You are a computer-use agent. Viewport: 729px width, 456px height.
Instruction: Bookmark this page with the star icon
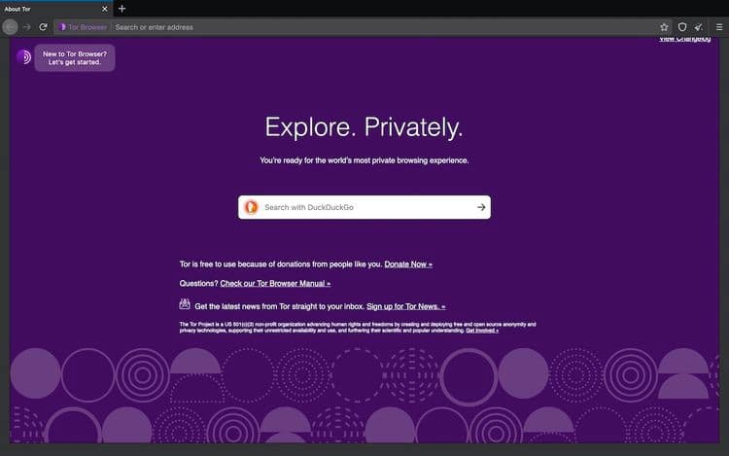(x=664, y=27)
